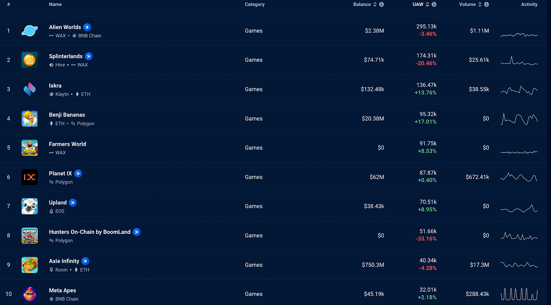
Task: Click the Upland llama icon
Action: point(30,206)
